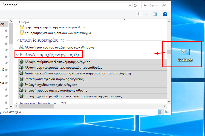Click the horizontal scrollbar left arrow

16,107
